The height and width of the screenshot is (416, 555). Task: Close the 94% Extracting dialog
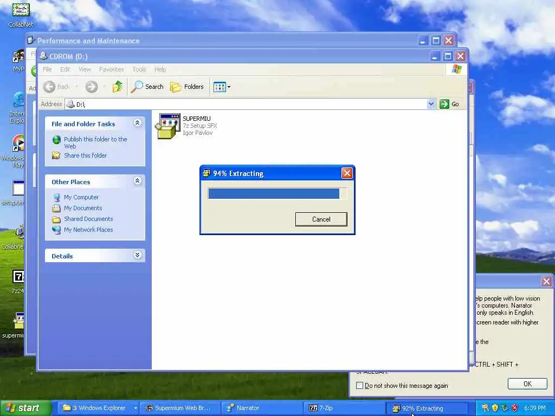coord(347,173)
